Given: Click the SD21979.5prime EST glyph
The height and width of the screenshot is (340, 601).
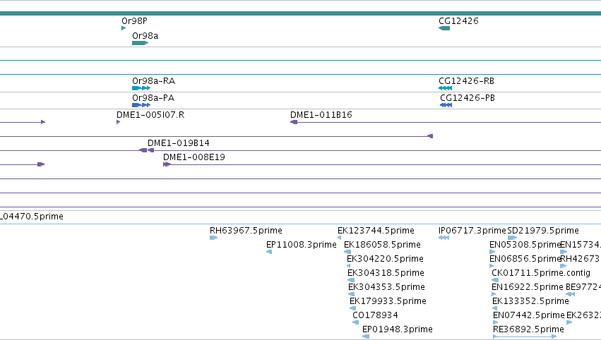Looking at the screenshot, I should pyautogui.click(x=513, y=238).
